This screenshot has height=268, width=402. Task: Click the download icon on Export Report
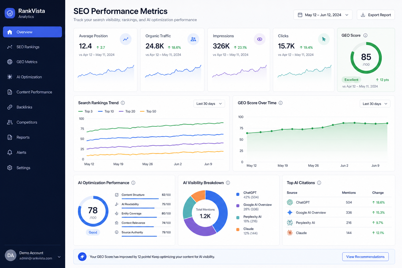pos(363,15)
